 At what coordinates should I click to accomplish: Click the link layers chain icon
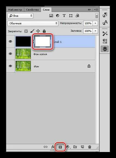point(46,147)
